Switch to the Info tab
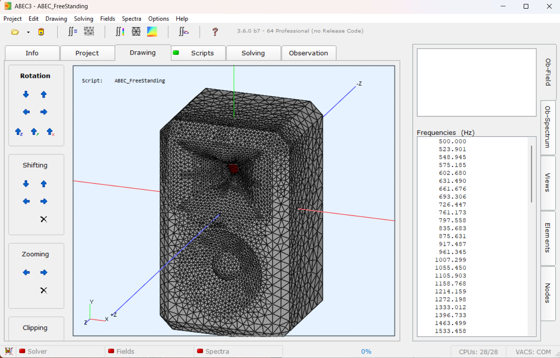 click(32, 53)
